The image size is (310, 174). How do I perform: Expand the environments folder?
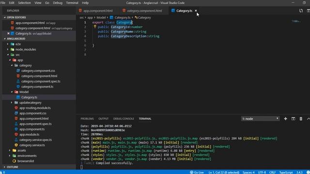pyautogui.click(x=27, y=156)
